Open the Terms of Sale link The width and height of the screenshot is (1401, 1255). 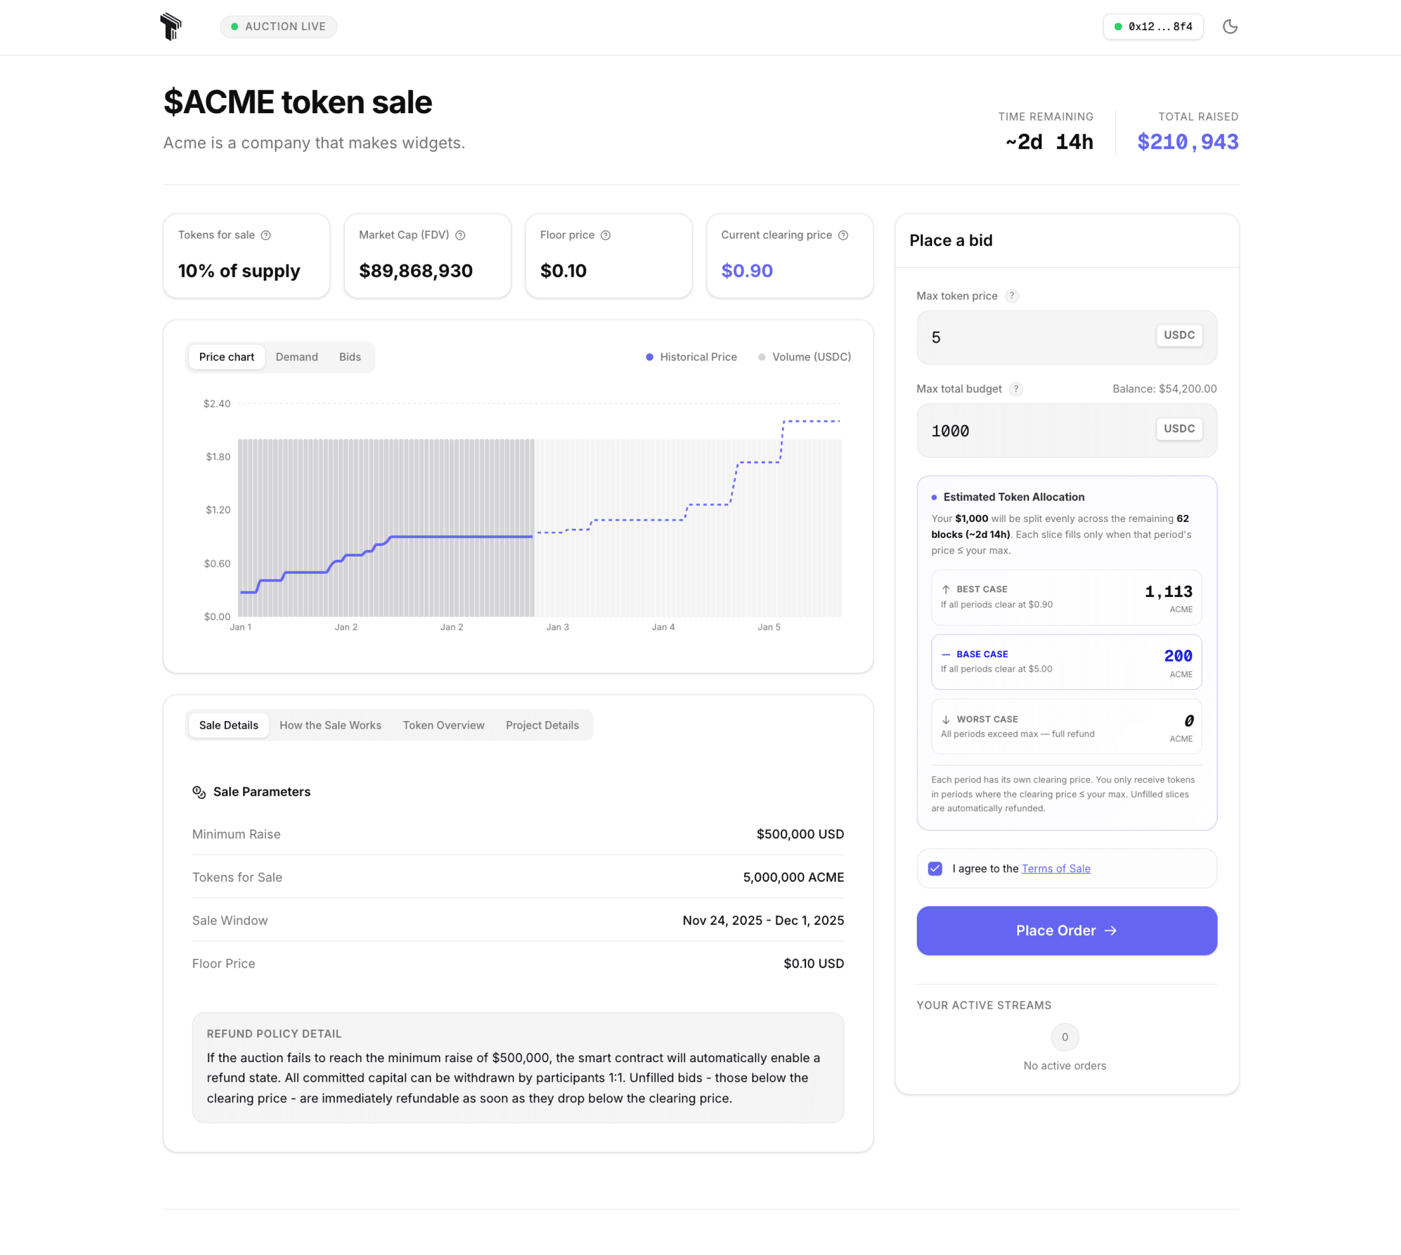coord(1056,868)
